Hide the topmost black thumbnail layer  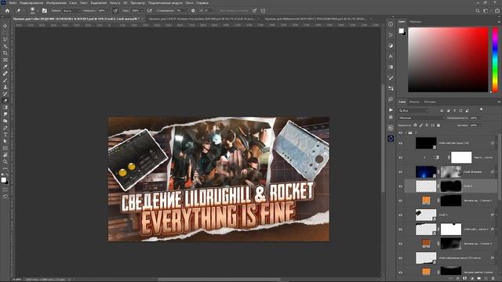click(x=400, y=143)
